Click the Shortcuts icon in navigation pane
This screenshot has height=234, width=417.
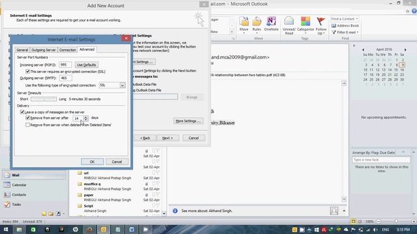(58, 214)
